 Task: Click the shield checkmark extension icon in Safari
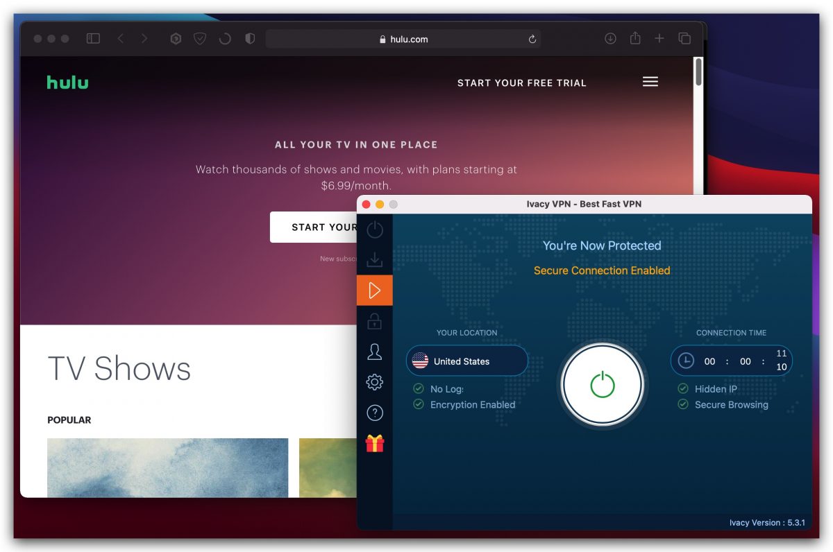pyautogui.click(x=200, y=39)
